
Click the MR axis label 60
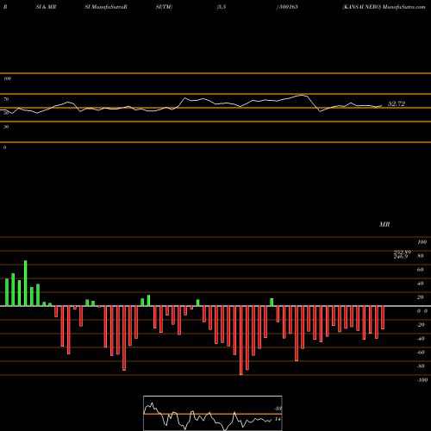421,270
